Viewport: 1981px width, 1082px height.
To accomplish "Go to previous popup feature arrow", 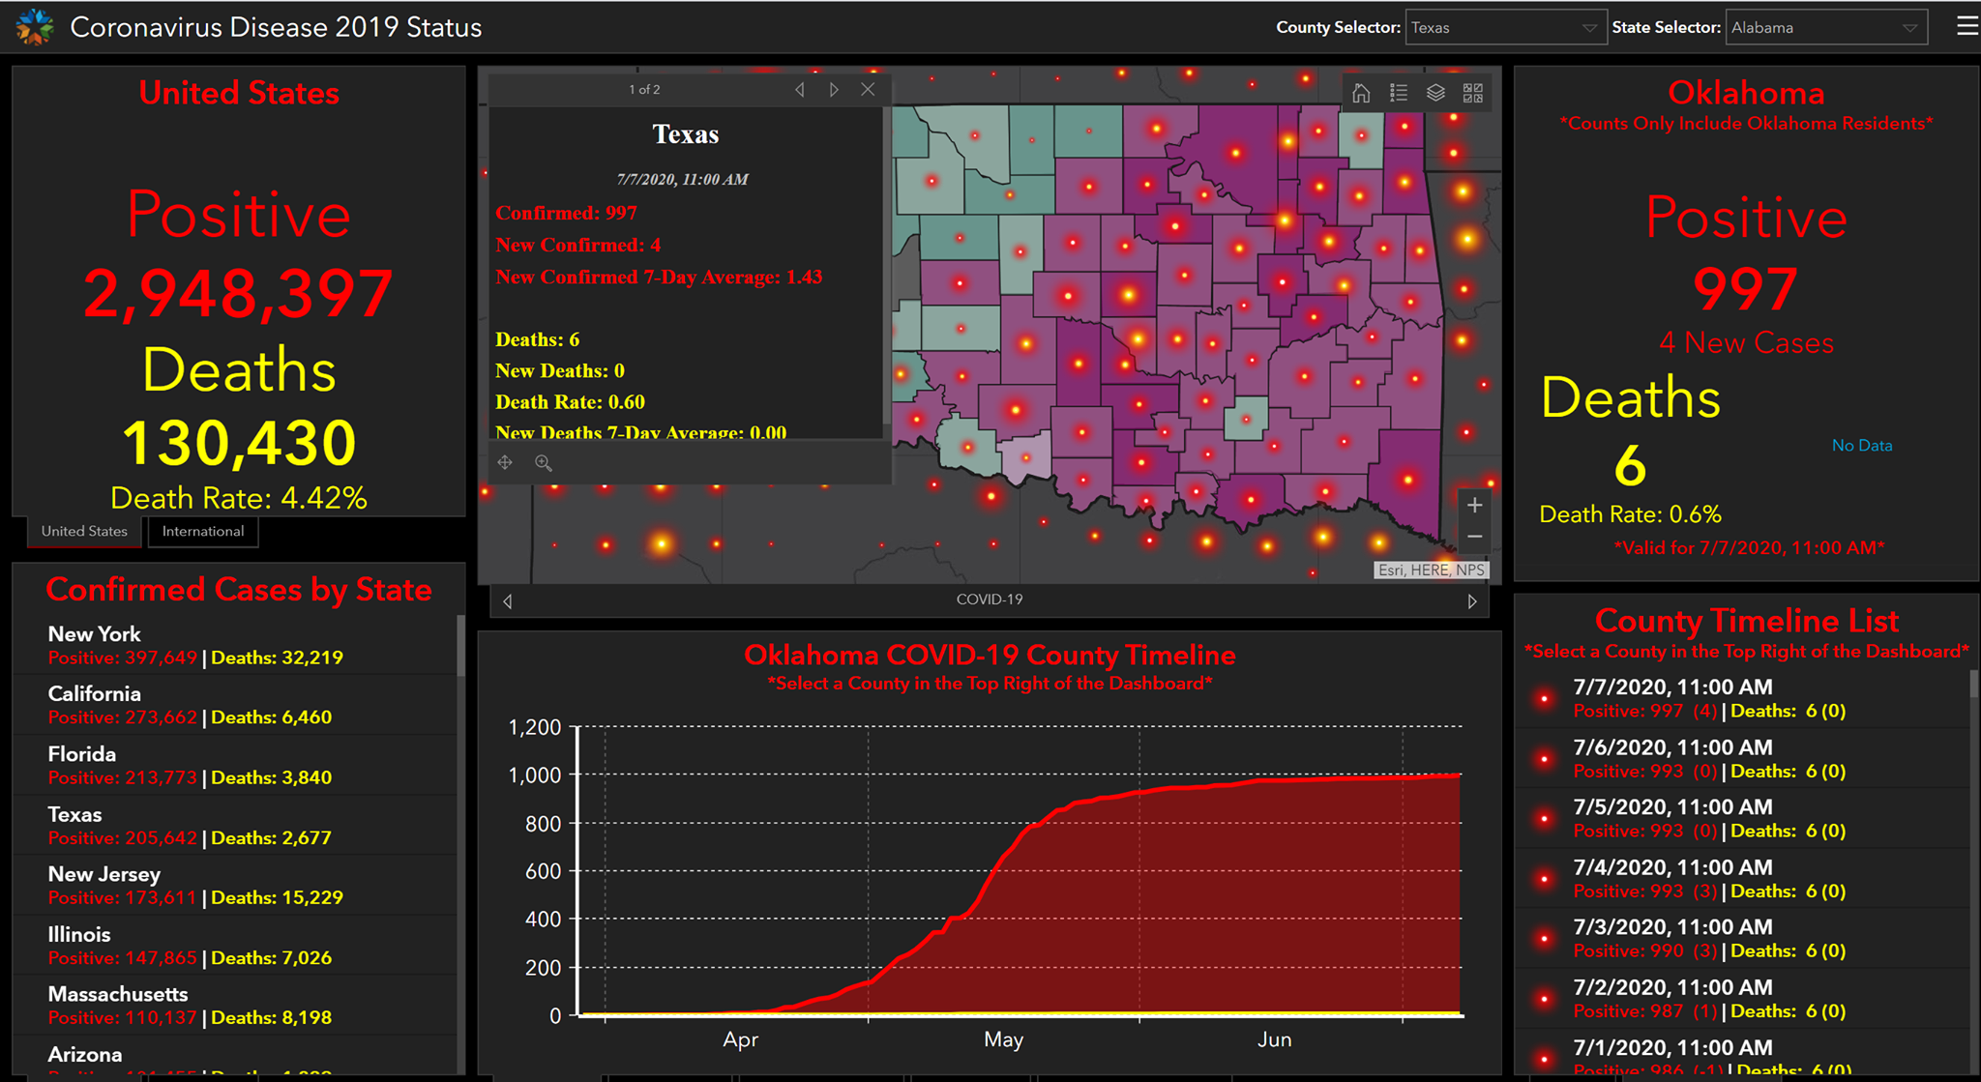I will click(800, 89).
